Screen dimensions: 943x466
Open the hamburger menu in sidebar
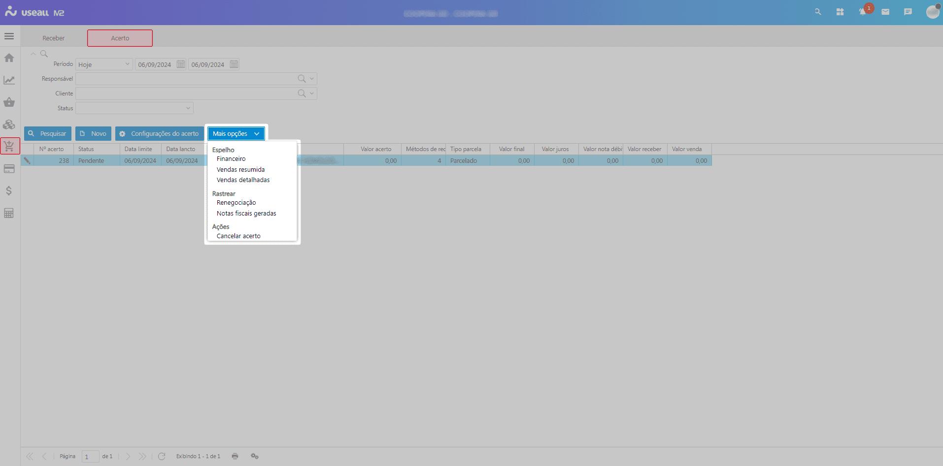click(9, 36)
